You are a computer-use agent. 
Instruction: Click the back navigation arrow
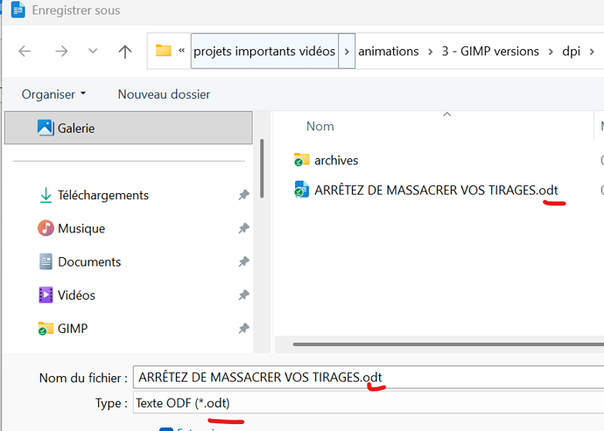point(25,52)
